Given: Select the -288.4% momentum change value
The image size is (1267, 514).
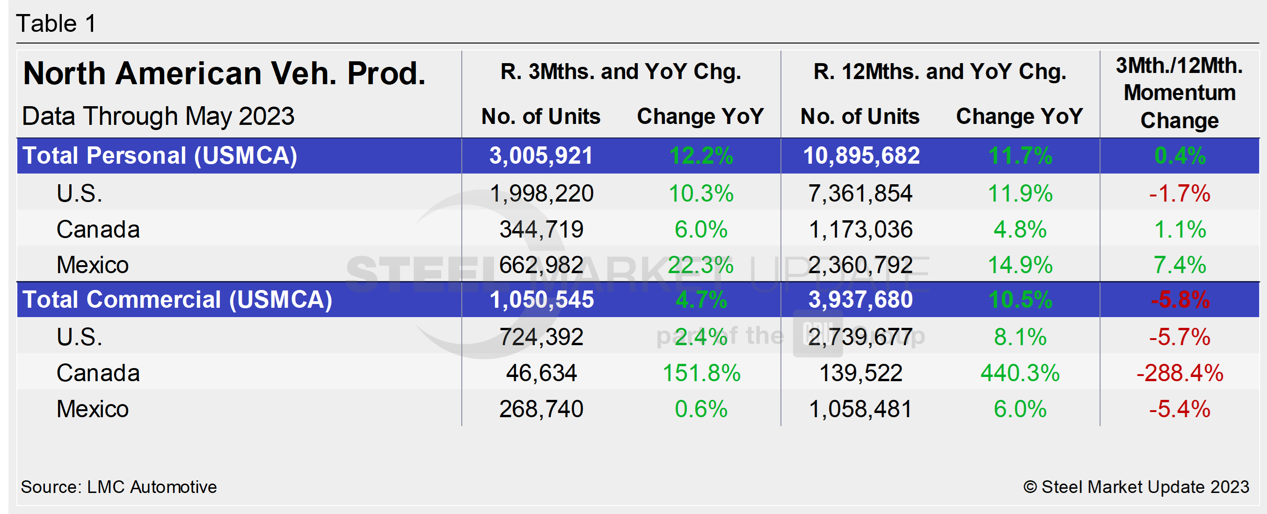Looking at the screenshot, I should [x=1179, y=373].
